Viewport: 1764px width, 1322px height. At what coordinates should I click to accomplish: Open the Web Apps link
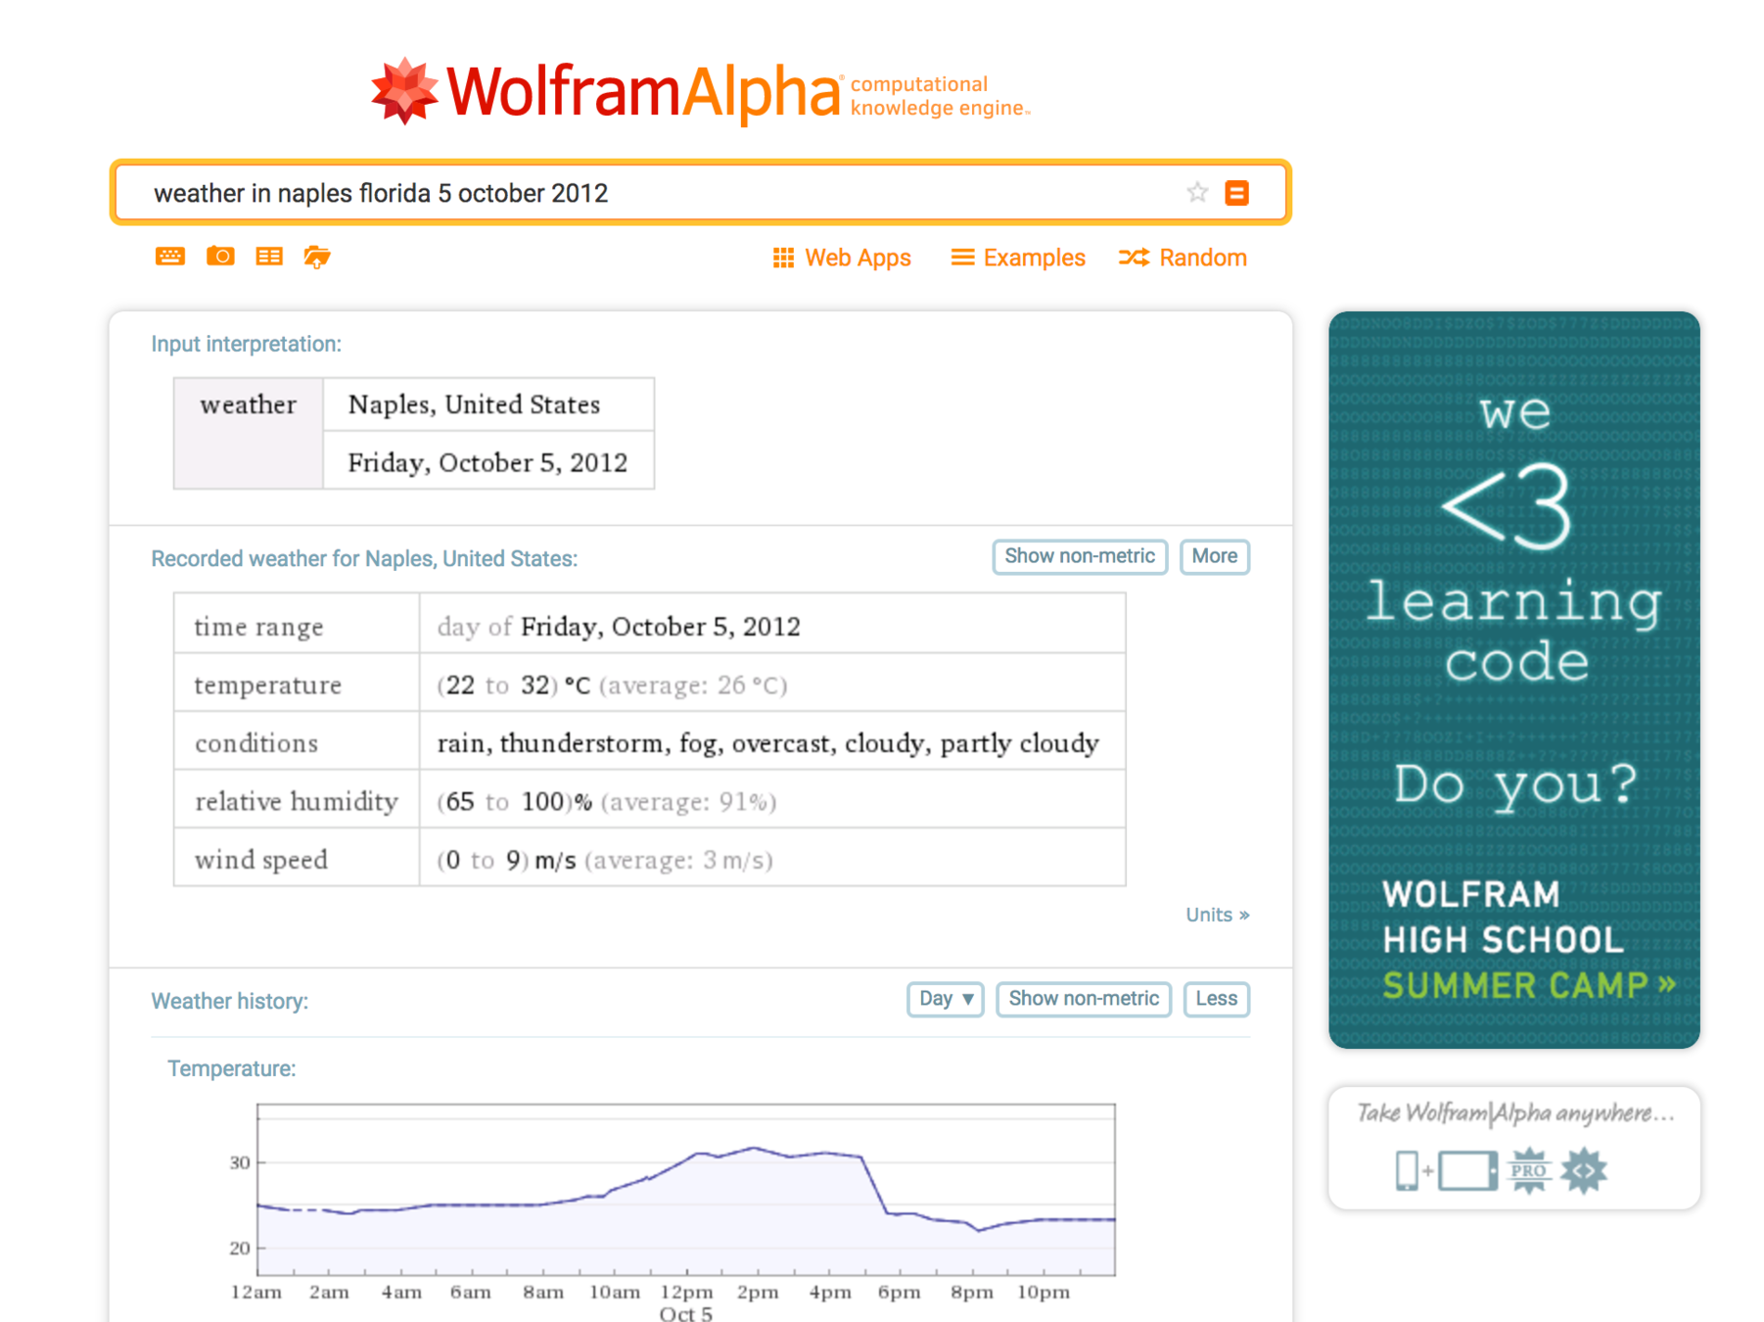click(x=858, y=258)
